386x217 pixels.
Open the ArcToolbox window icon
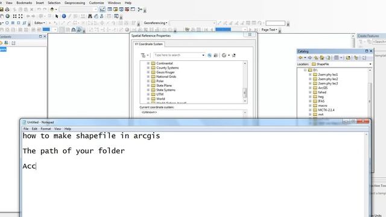coord(127,10)
